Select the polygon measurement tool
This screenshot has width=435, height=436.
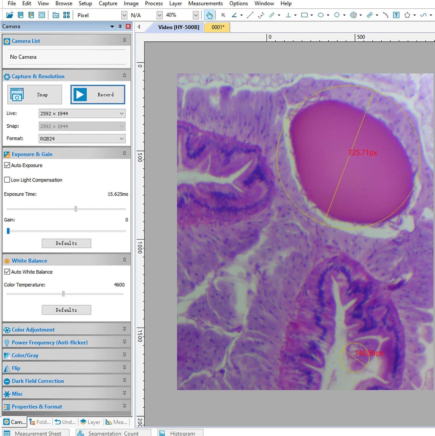coord(407,15)
